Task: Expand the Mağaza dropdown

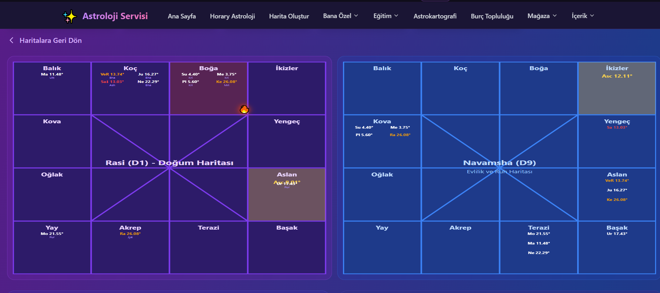Action: [542, 16]
